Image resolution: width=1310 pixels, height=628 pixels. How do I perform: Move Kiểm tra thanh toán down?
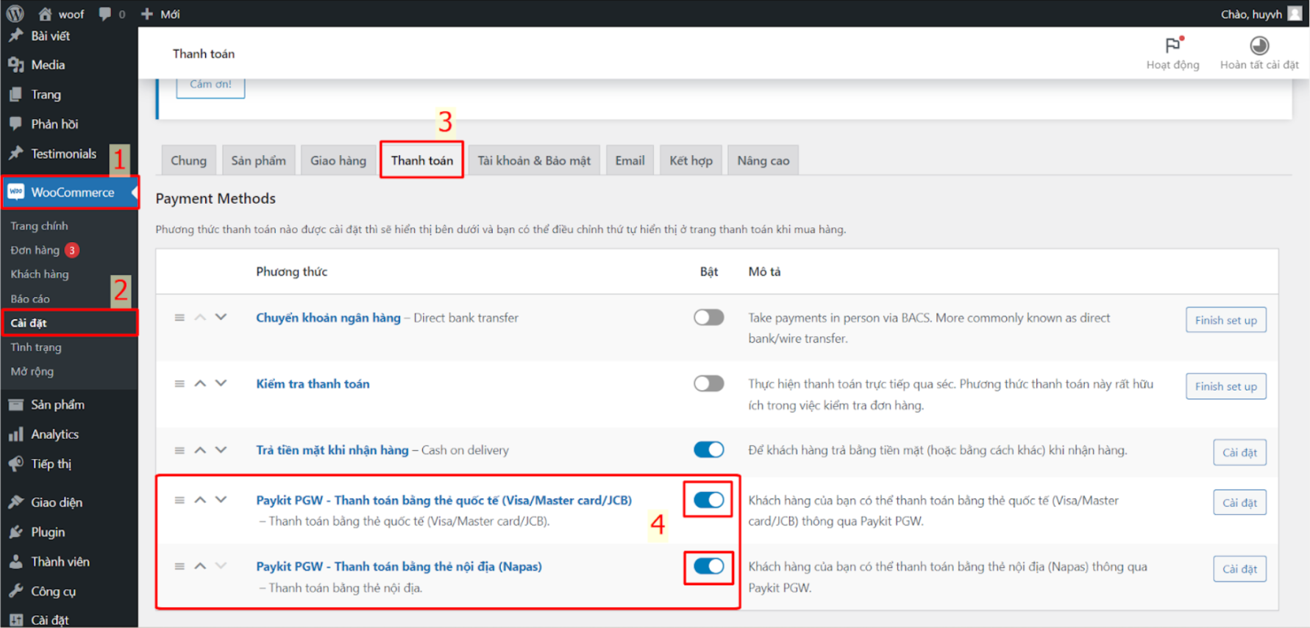(221, 383)
